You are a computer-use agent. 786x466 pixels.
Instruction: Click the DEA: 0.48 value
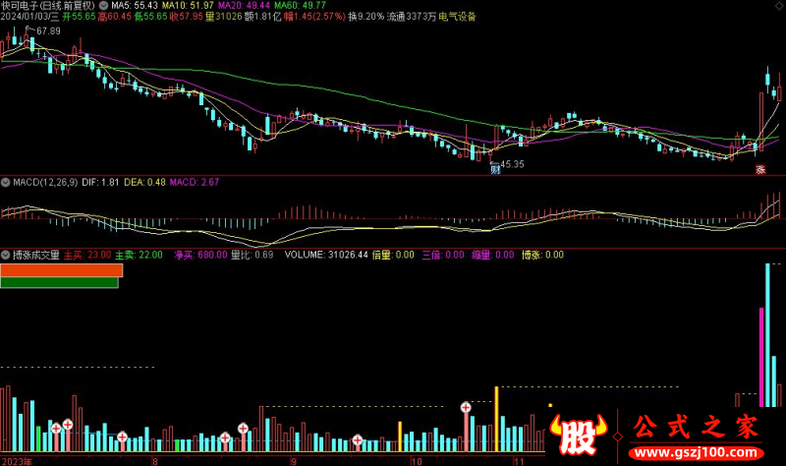[x=144, y=182]
